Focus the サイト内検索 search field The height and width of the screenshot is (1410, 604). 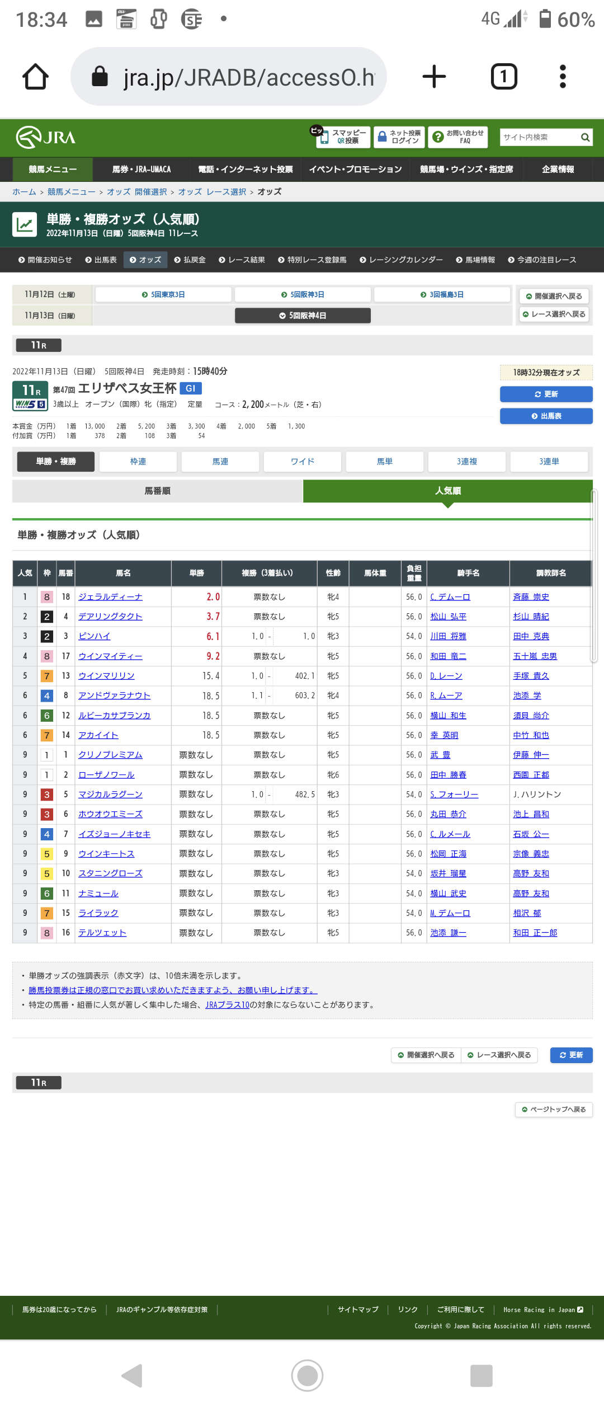(x=539, y=137)
